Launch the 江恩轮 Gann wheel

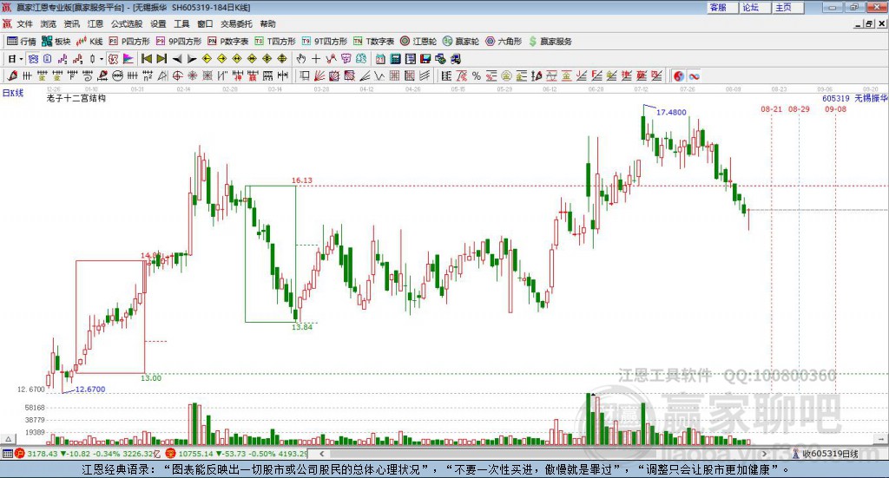pos(418,42)
